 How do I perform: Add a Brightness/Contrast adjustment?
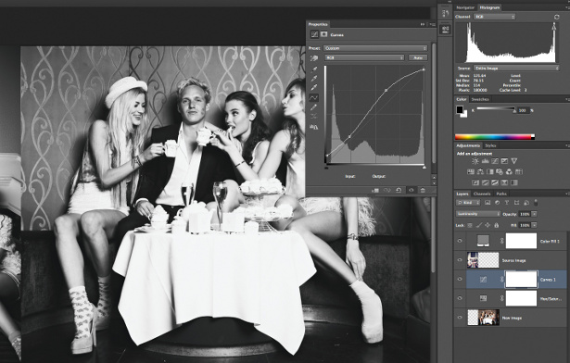tap(475, 161)
